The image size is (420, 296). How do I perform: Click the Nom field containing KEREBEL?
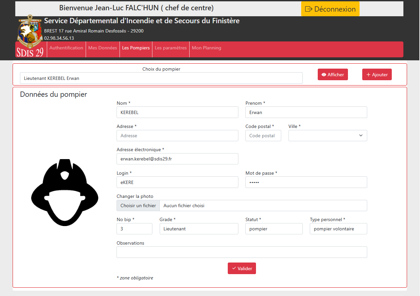point(177,112)
